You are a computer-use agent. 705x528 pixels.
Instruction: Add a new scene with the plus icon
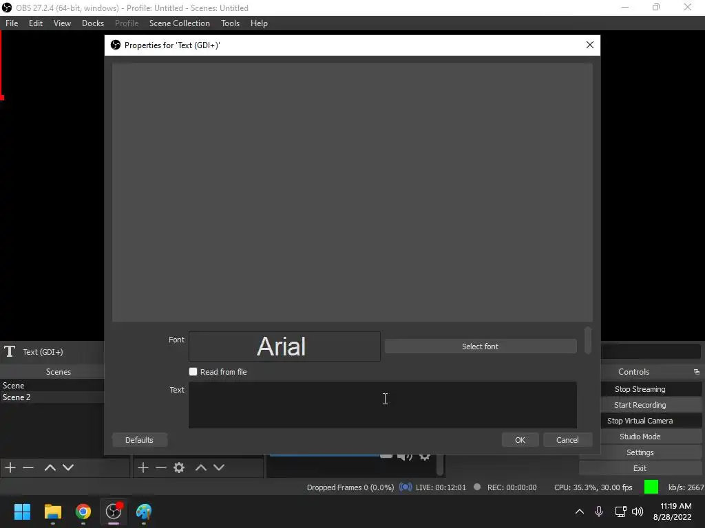(10, 467)
